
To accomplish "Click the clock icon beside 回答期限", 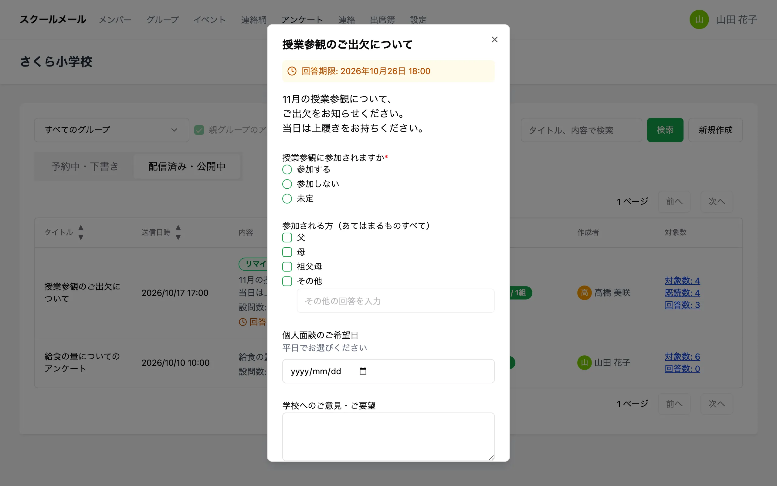I will click(x=292, y=71).
